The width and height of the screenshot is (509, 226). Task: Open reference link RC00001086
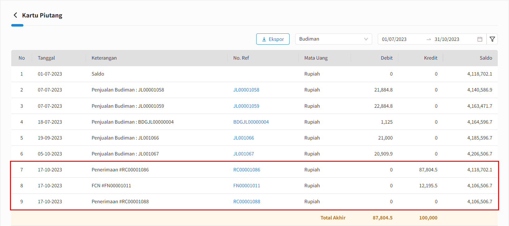tap(247, 170)
